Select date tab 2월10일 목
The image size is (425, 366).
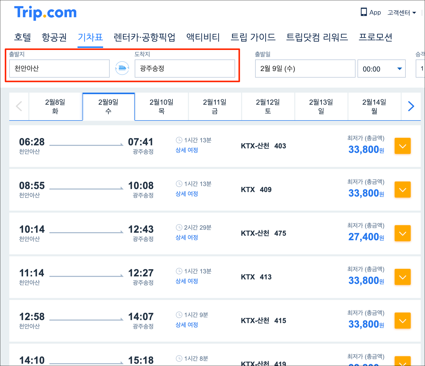[x=162, y=106]
